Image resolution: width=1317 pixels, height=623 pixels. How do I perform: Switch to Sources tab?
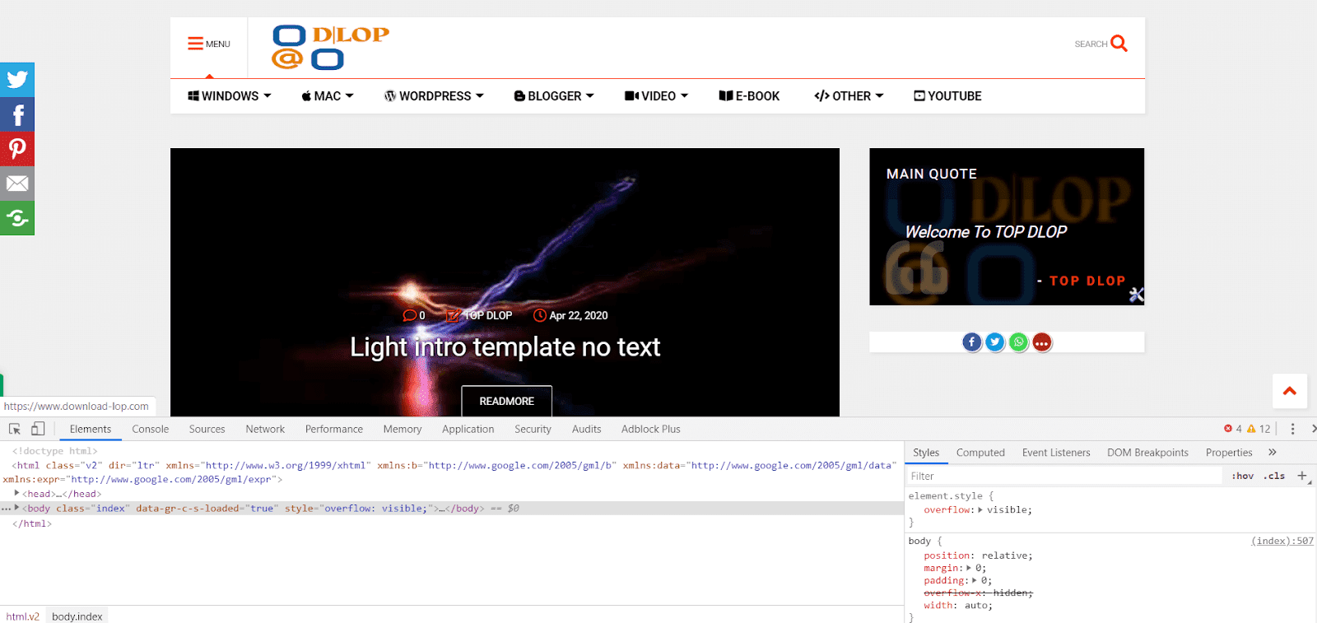pos(207,429)
